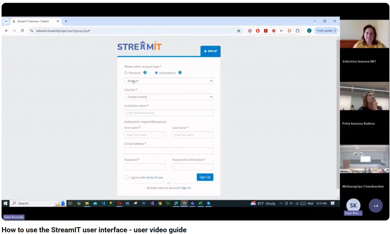
Task: Click the help icon next to Personal
Action: click(x=145, y=73)
